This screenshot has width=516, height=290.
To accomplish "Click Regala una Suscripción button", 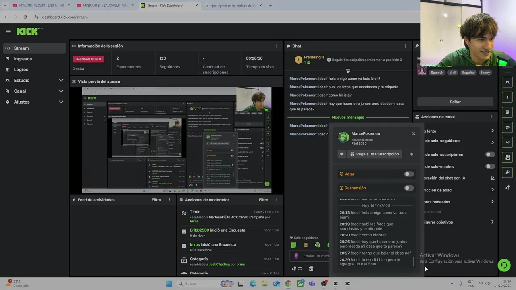I will (375, 154).
